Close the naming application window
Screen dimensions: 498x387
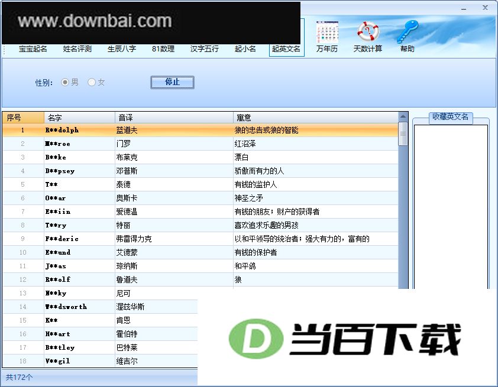pos(486,8)
